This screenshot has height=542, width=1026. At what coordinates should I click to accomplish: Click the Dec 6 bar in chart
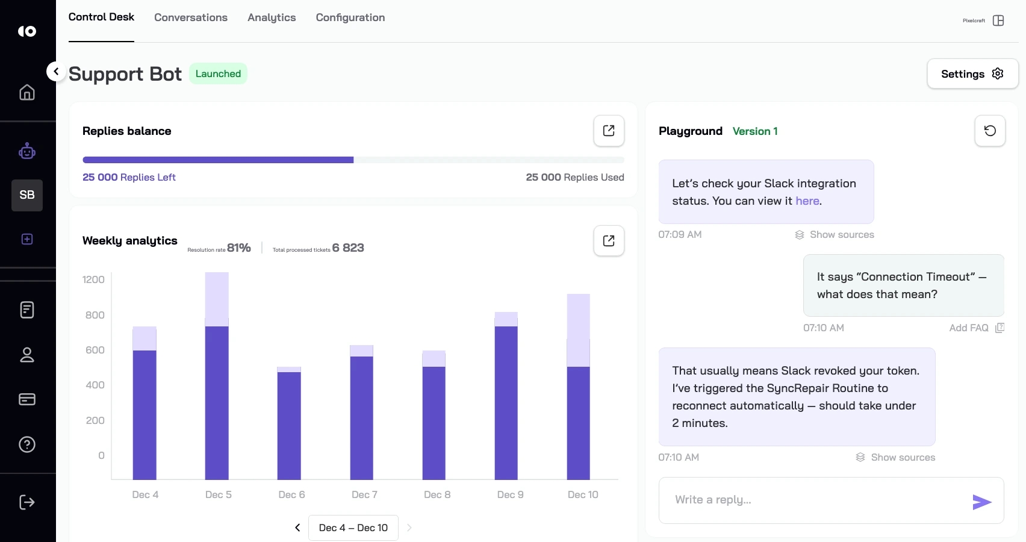(289, 423)
